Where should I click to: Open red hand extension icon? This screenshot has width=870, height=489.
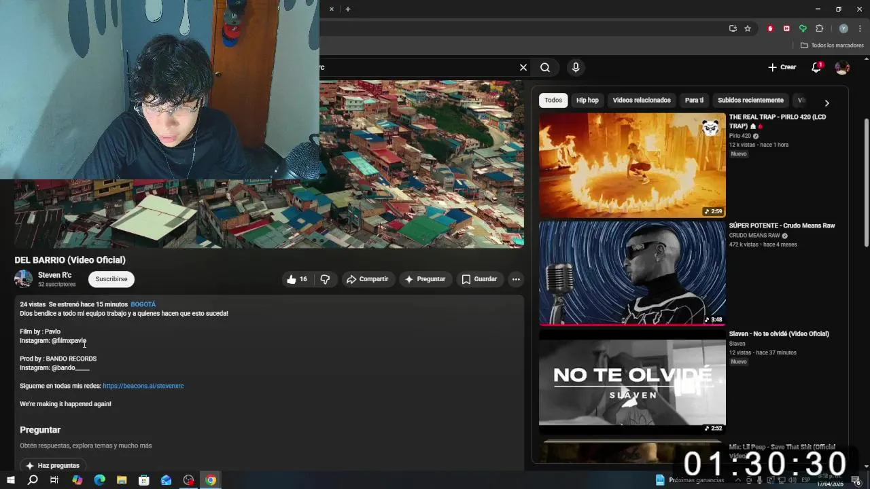pos(770,29)
